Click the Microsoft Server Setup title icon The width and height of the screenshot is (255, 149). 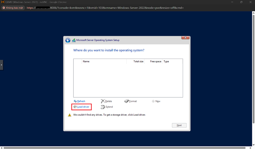coord(74,40)
